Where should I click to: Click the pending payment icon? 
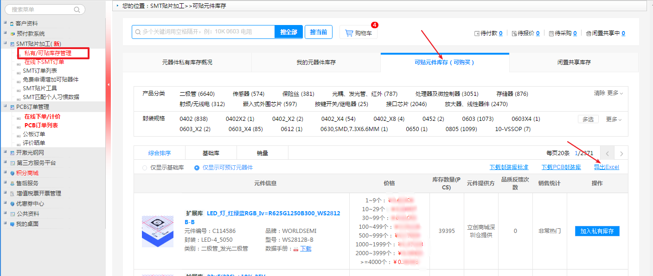[x=477, y=33]
